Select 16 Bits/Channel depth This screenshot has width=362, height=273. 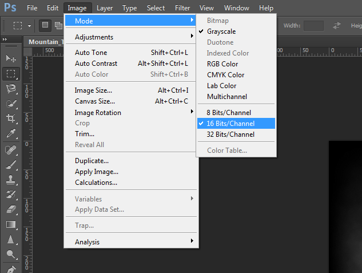pyautogui.click(x=236, y=123)
